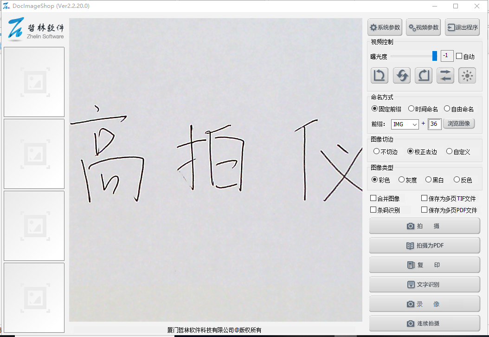Image resolution: width=489 pixels, height=337 pixels.
Task: Check the 合并图像 merge images option
Action: (x=373, y=198)
